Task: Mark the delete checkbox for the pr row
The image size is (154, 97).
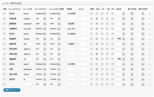Action: (4, 79)
